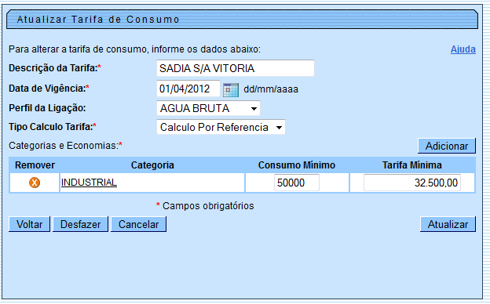Open the Ajuda help link

pyautogui.click(x=463, y=49)
